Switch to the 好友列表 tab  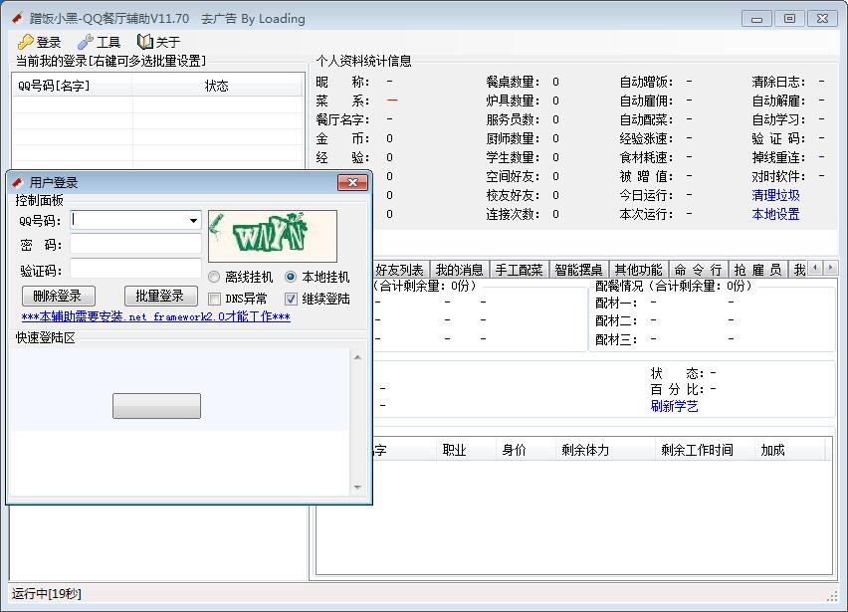(x=400, y=270)
